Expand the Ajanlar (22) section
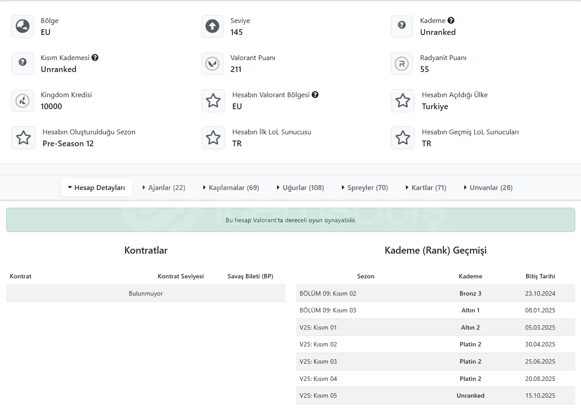Viewport: 581px width, 418px height. pos(164,188)
